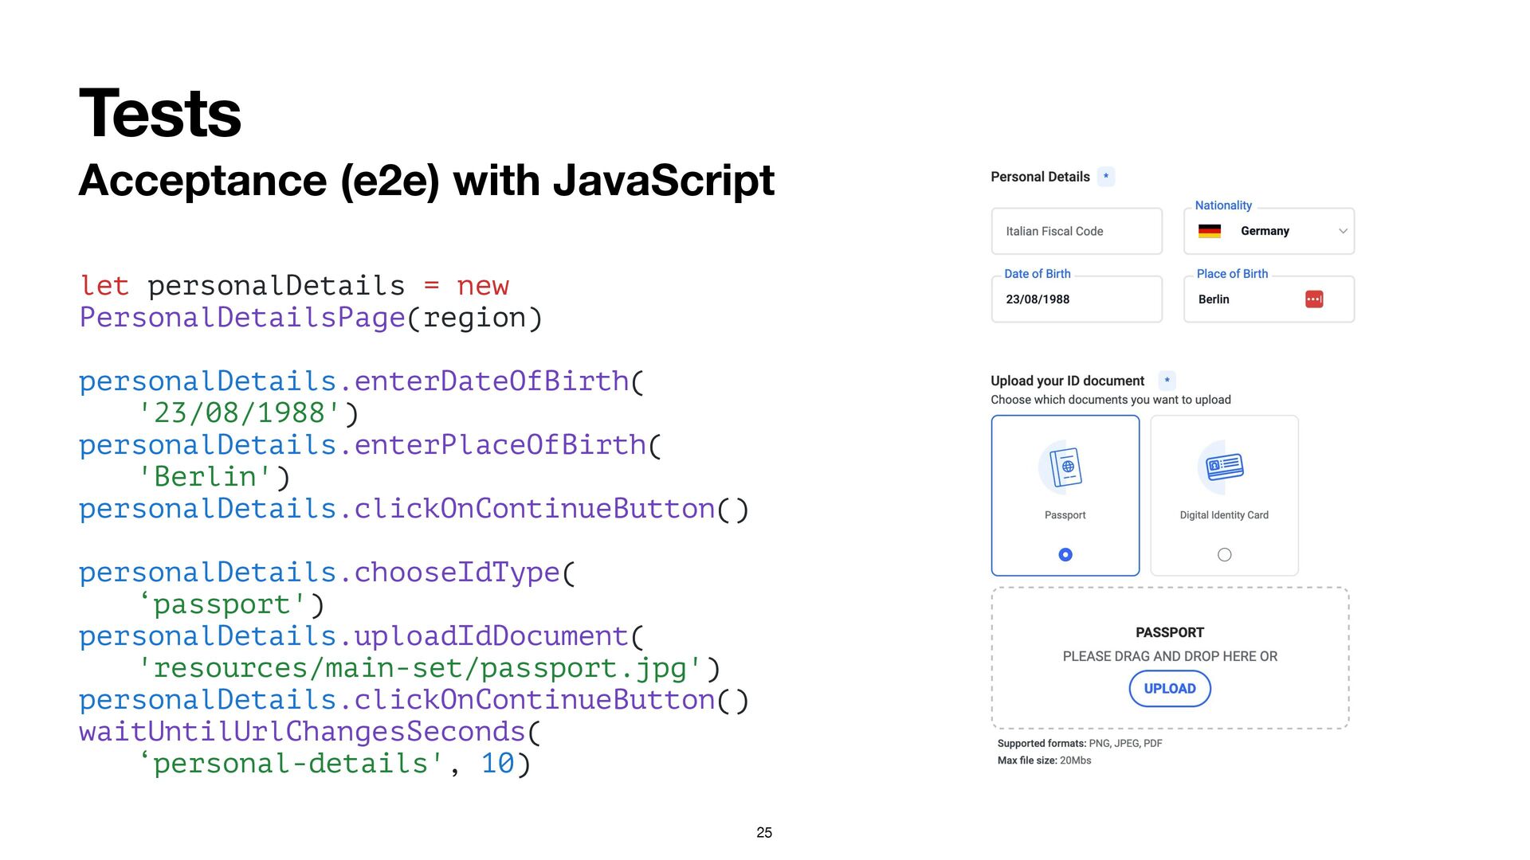Click the 'Passport' card label
This screenshot has height=860, width=1530.
coord(1065,515)
